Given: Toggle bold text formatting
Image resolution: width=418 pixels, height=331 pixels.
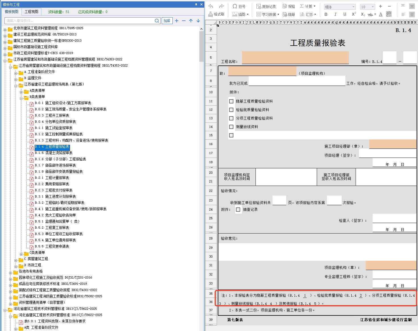Looking at the screenshot, I should point(326,14).
